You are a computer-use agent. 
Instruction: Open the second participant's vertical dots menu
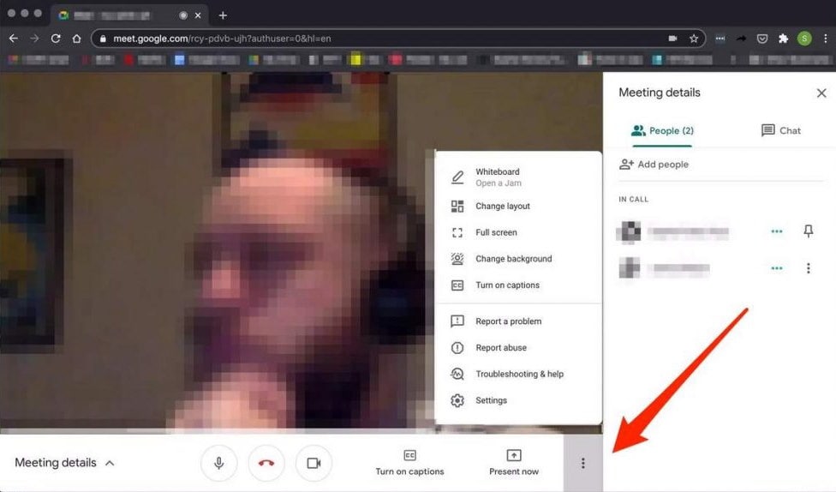tap(809, 268)
